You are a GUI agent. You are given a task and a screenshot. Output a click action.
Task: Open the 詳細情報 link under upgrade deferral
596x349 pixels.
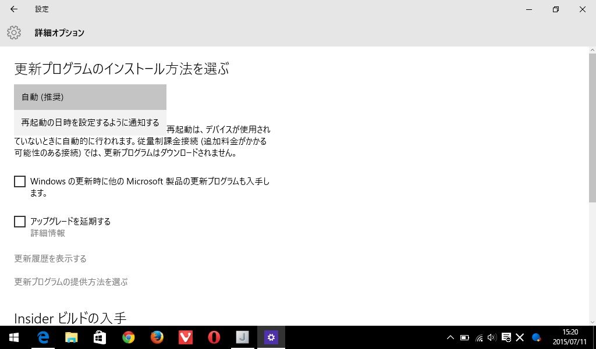click(48, 233)
